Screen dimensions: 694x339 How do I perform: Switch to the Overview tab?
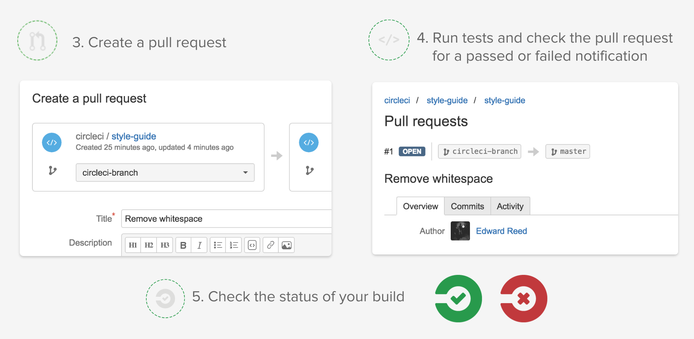pos(420,206)
